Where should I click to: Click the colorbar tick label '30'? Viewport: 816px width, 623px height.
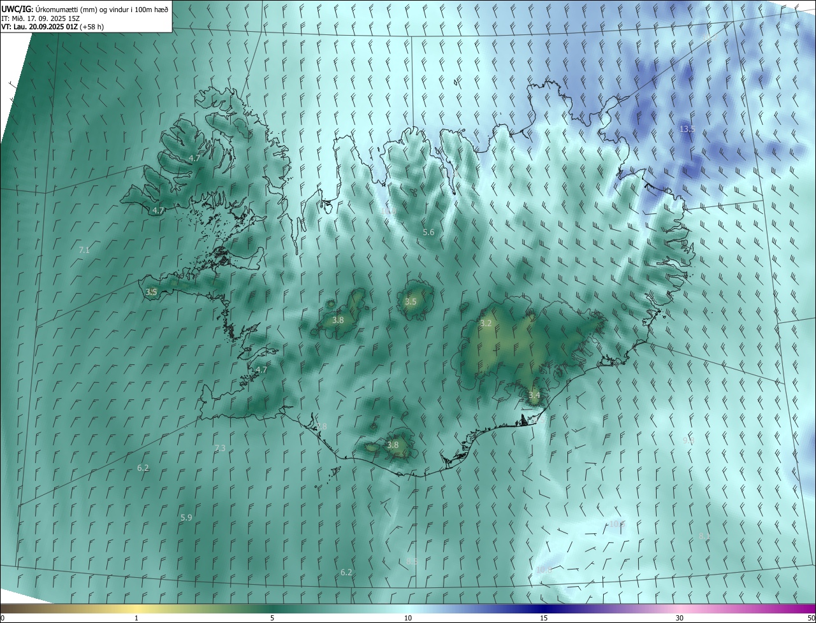[680, 619]
